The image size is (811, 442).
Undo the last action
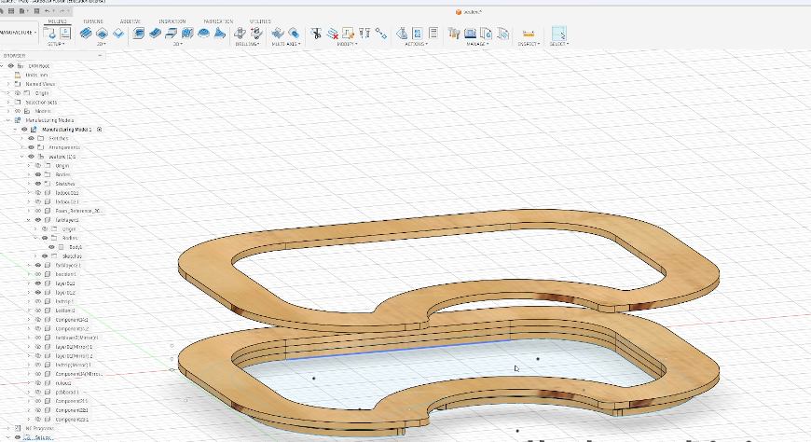pyautogui.click(x=48, y=11)
